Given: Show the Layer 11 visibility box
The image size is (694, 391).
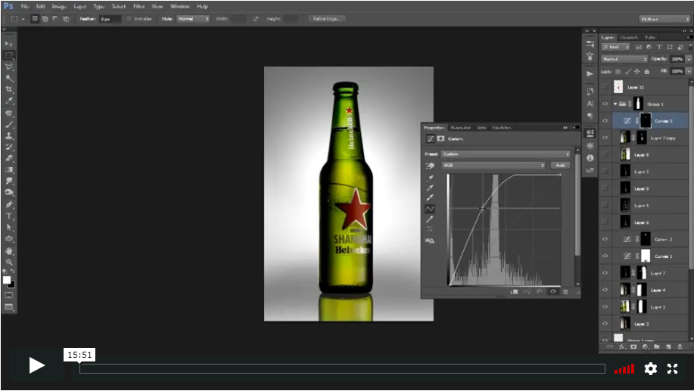Looking at the screenshot, I should (605, 87).
